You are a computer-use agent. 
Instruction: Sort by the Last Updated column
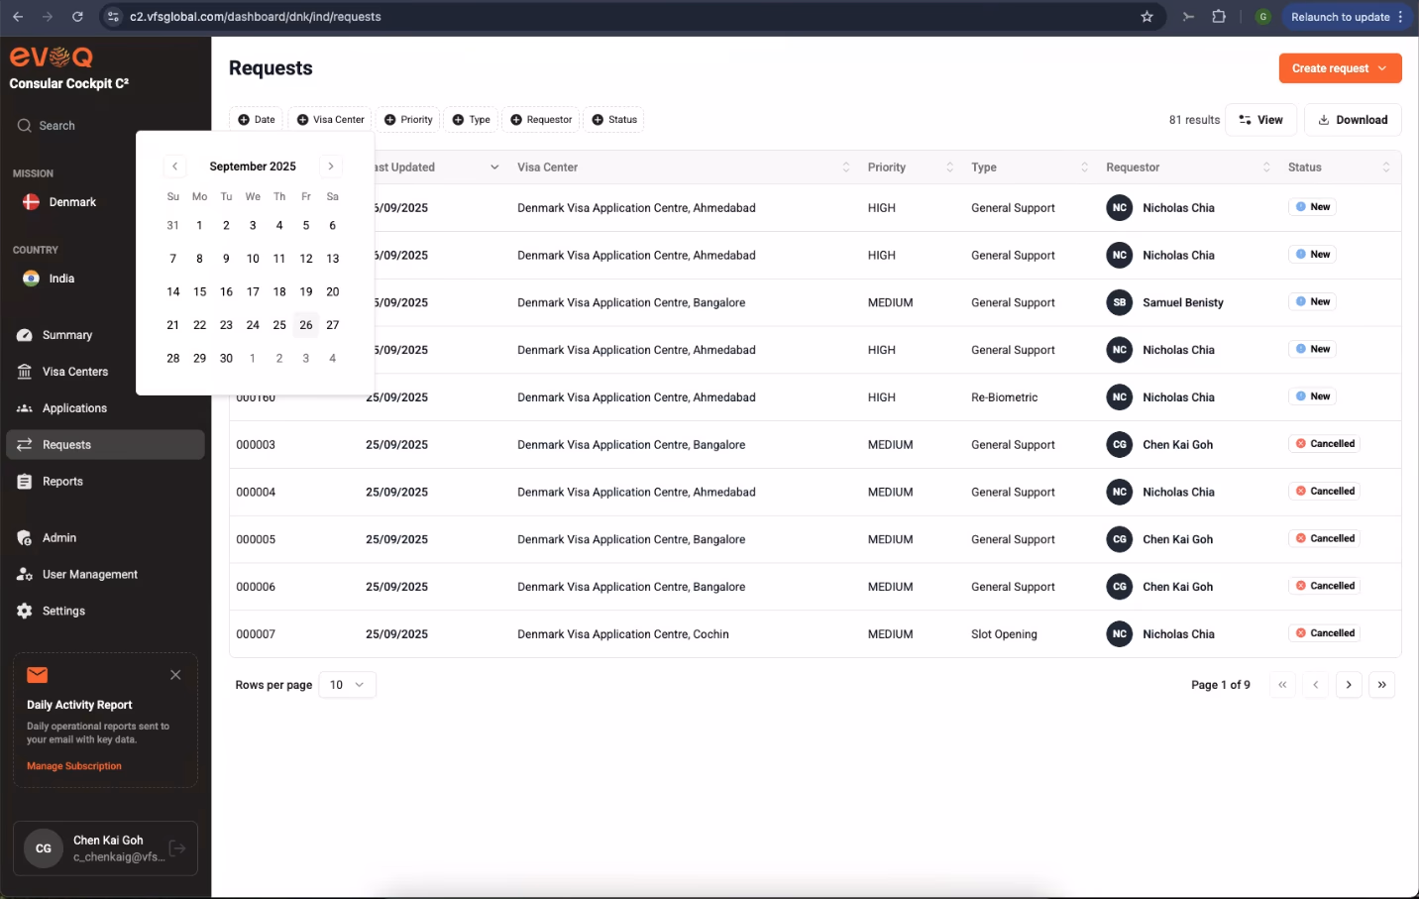click(x=432, y=168)
